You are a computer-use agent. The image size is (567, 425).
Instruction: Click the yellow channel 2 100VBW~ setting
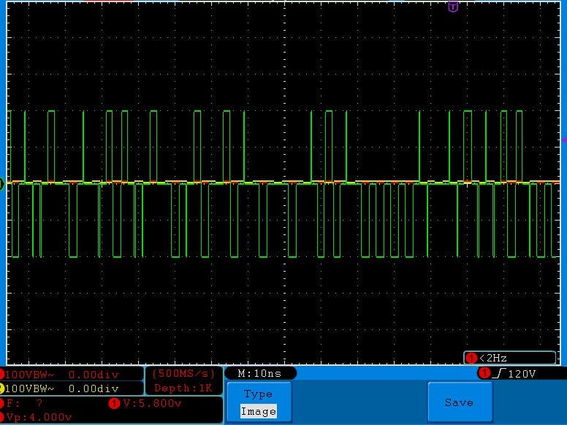pos(29,388)
